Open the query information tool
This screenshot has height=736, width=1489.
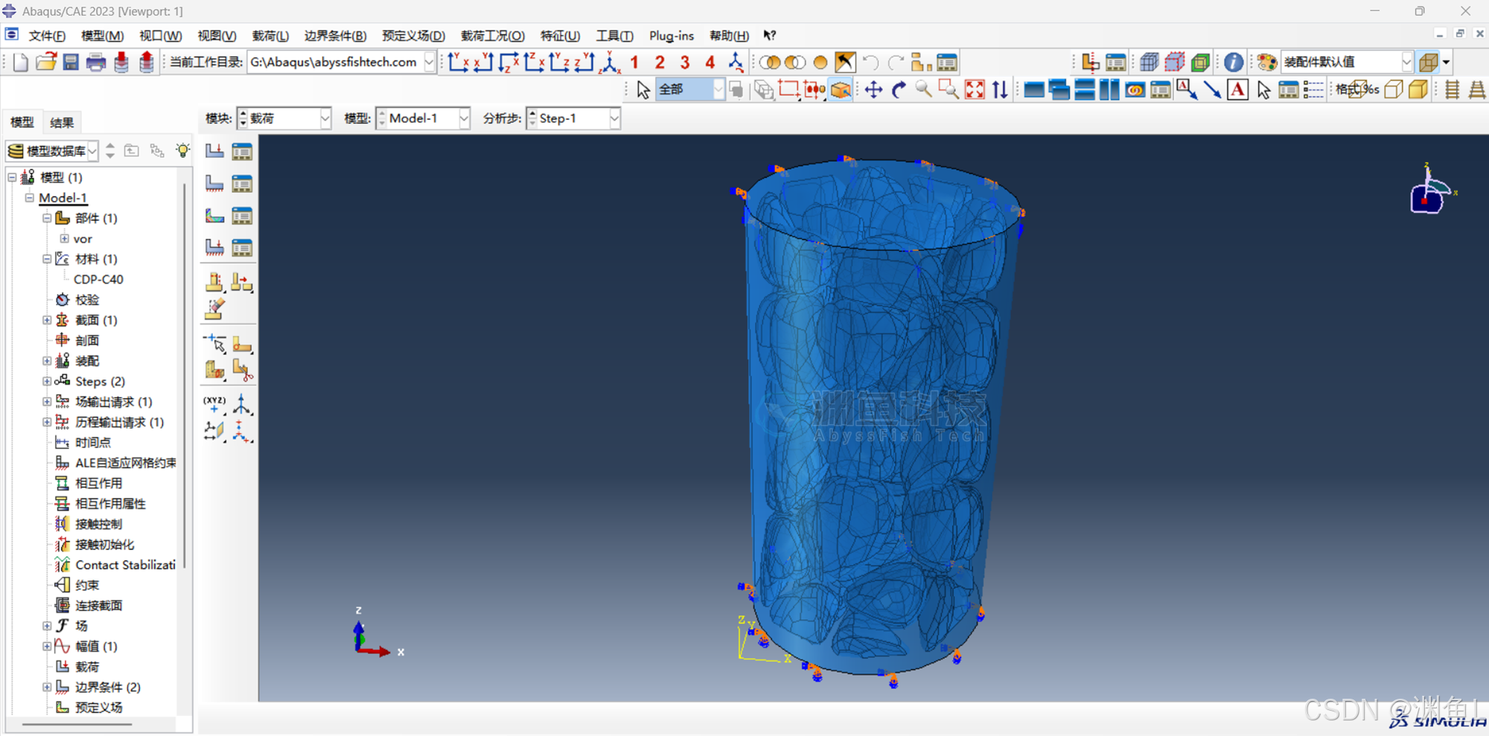coord(1234,63)
